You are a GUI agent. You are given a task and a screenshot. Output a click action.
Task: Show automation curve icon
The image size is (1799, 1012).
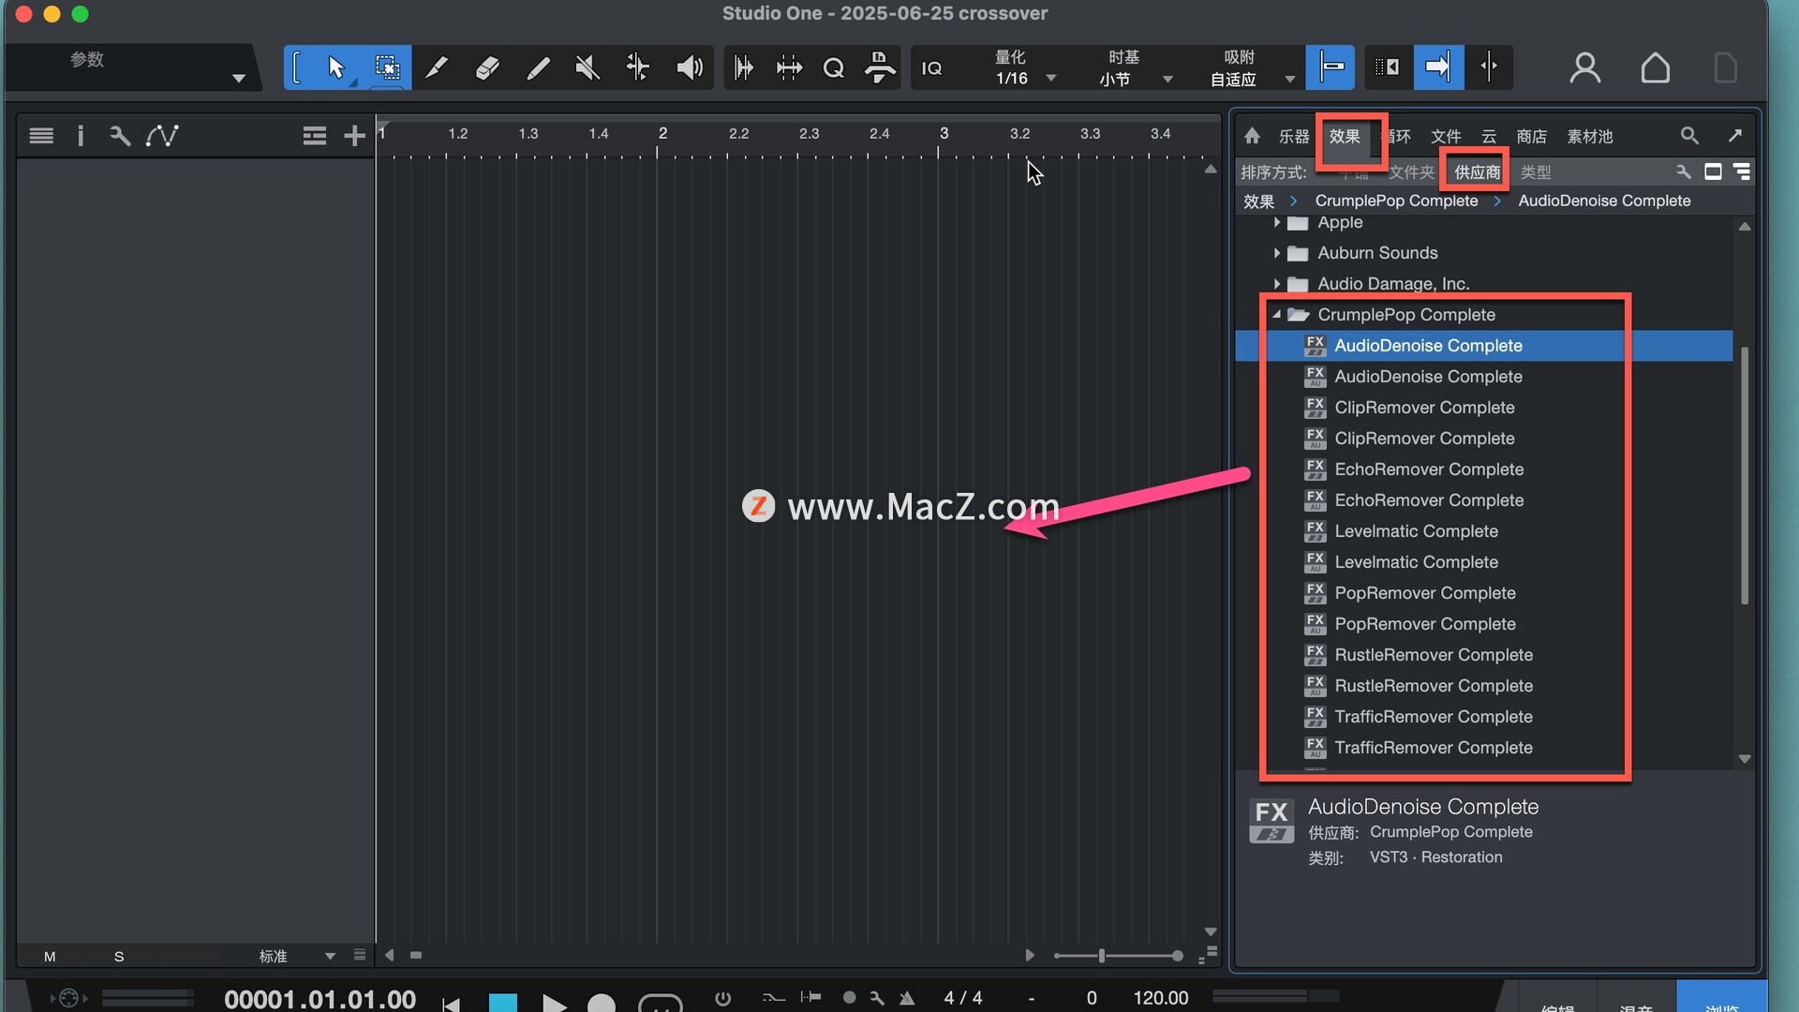162,136
